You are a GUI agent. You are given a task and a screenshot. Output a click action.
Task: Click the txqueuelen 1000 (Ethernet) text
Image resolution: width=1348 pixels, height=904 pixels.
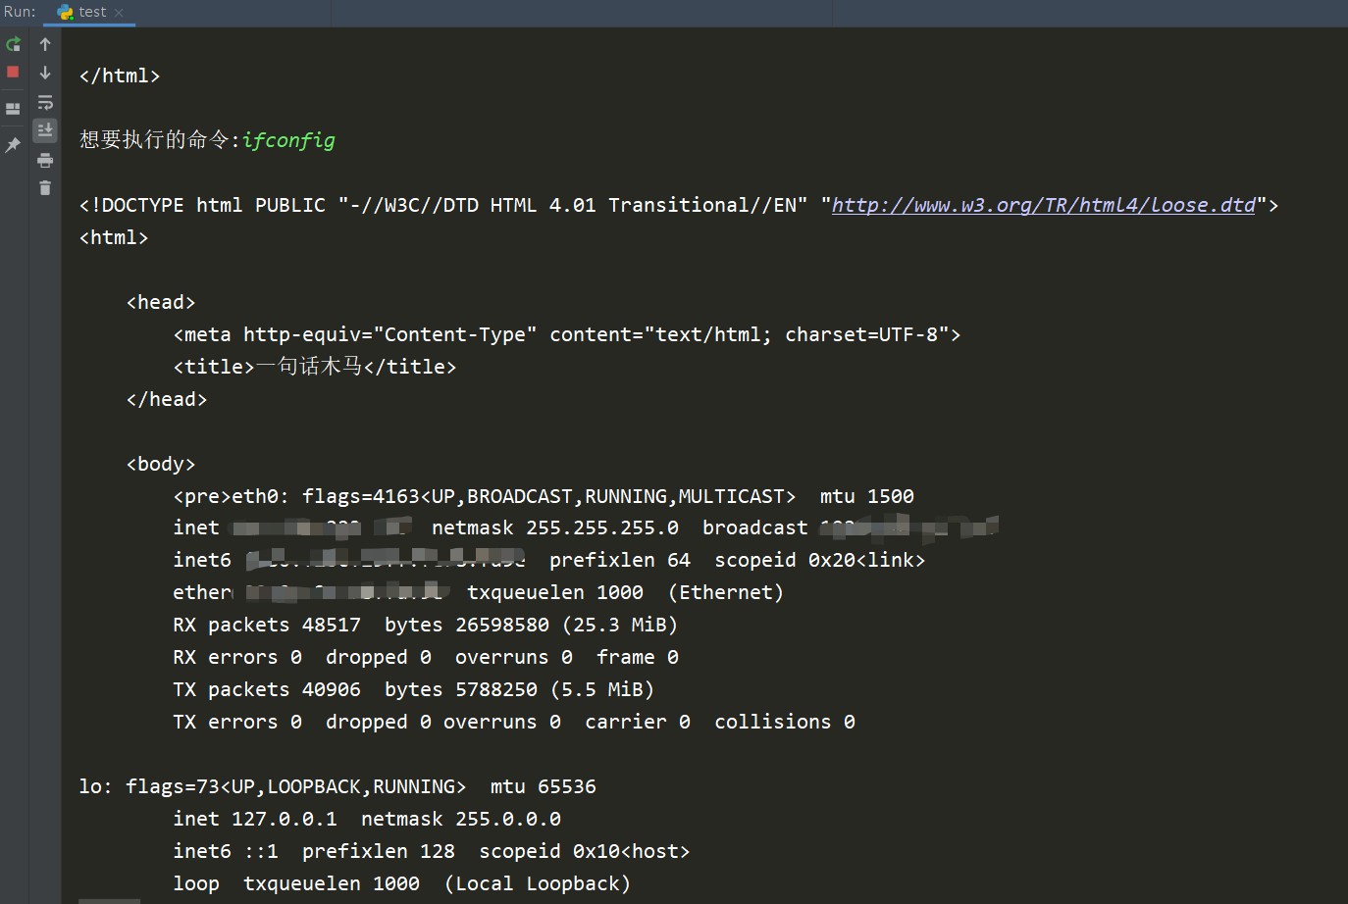point(625,592)
